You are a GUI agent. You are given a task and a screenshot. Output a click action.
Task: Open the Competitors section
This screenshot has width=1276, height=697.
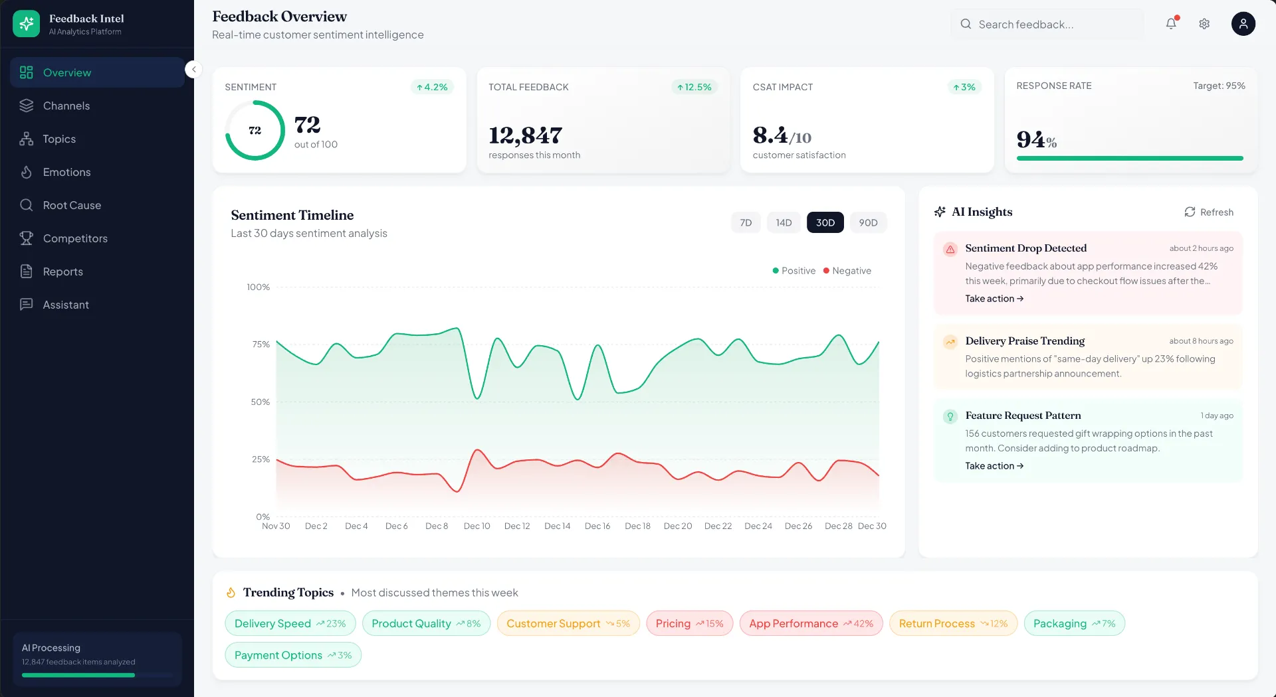coord(74,238)
